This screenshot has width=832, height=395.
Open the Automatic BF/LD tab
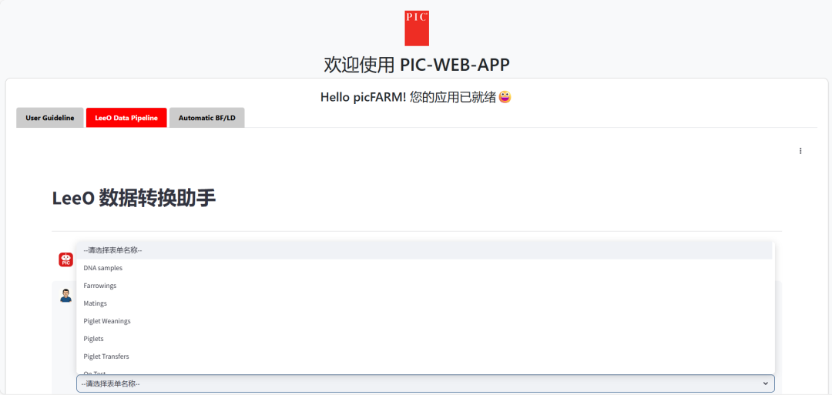coord(206,118)
